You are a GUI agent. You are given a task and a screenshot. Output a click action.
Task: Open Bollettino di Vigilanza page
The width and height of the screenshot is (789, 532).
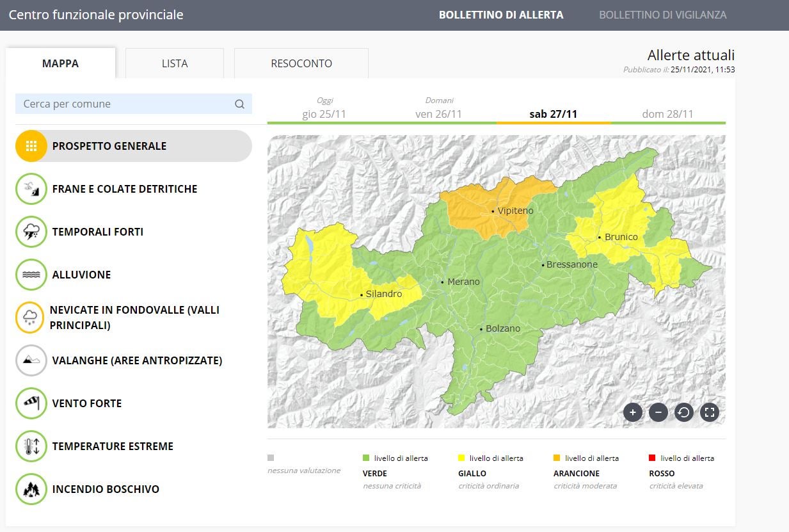pyautogui.click(x=662, y=15)
